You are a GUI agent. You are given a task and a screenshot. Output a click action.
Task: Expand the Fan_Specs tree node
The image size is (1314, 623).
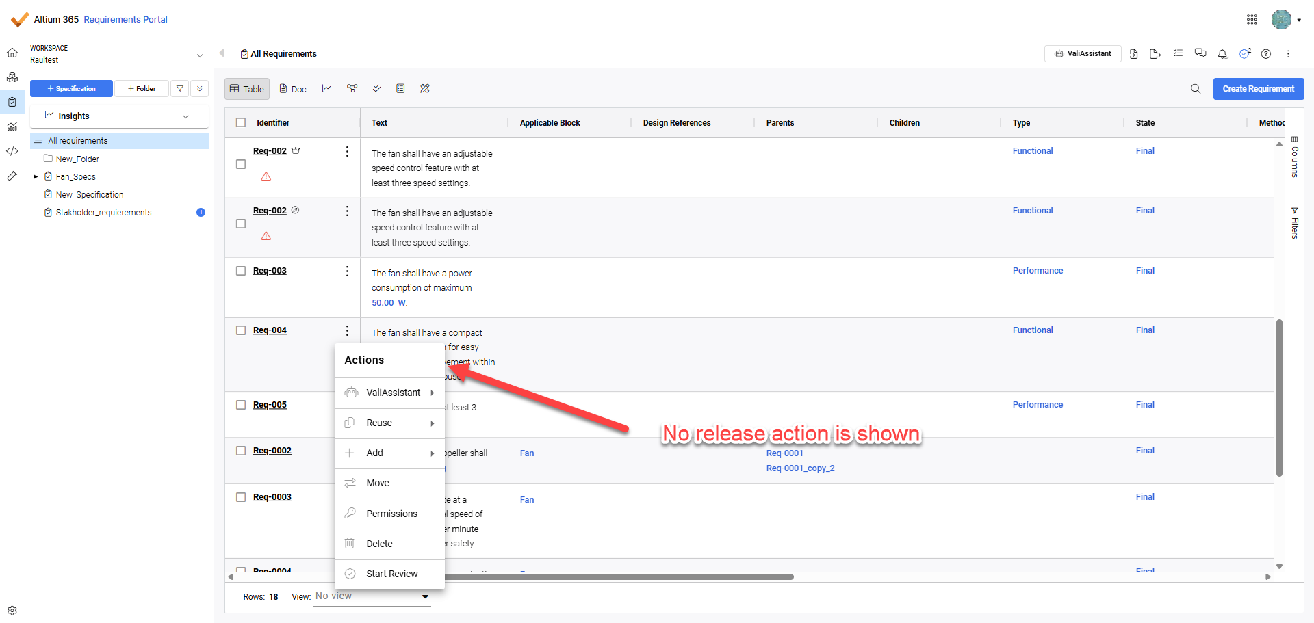pyautogui.click(x=36, y=176)
